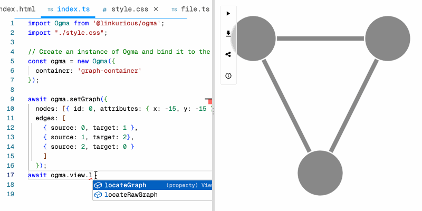Image resolution: width=422 pixels, height=211 pixels.
Task: Click the download icon in the toolbar
Action: click(x=228, y=34)
